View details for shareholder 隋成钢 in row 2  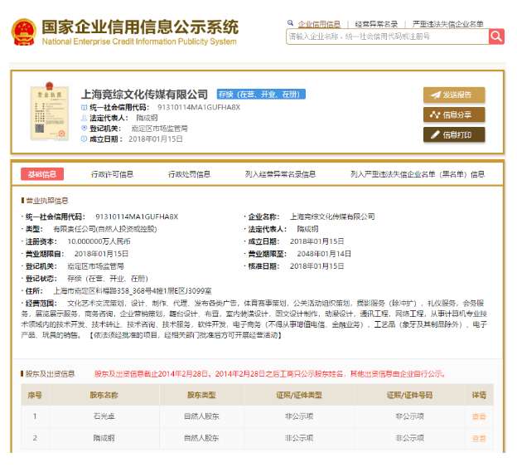(479, 438)
